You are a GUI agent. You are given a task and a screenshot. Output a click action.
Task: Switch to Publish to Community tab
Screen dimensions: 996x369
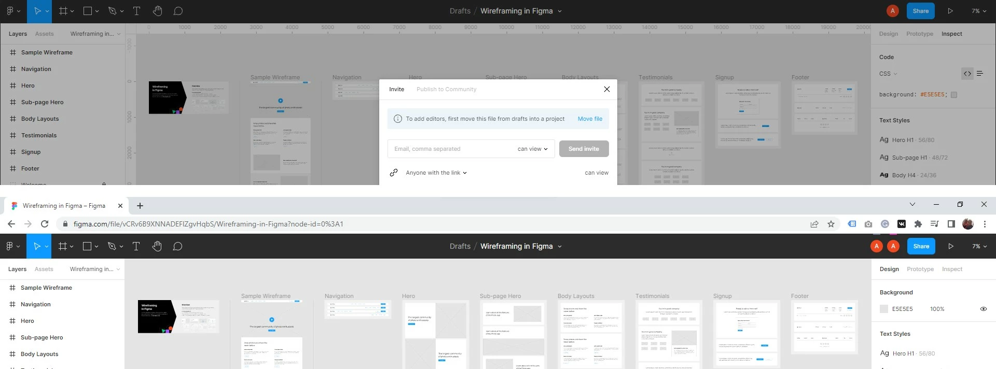click(x=446, y=89)
